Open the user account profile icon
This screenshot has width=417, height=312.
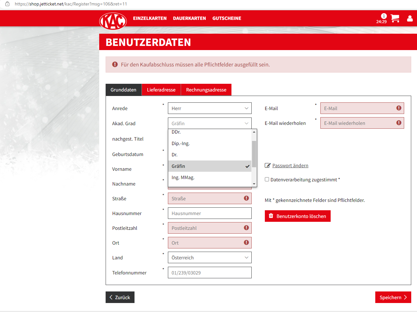pyautogui.click(x=410, y=18)
